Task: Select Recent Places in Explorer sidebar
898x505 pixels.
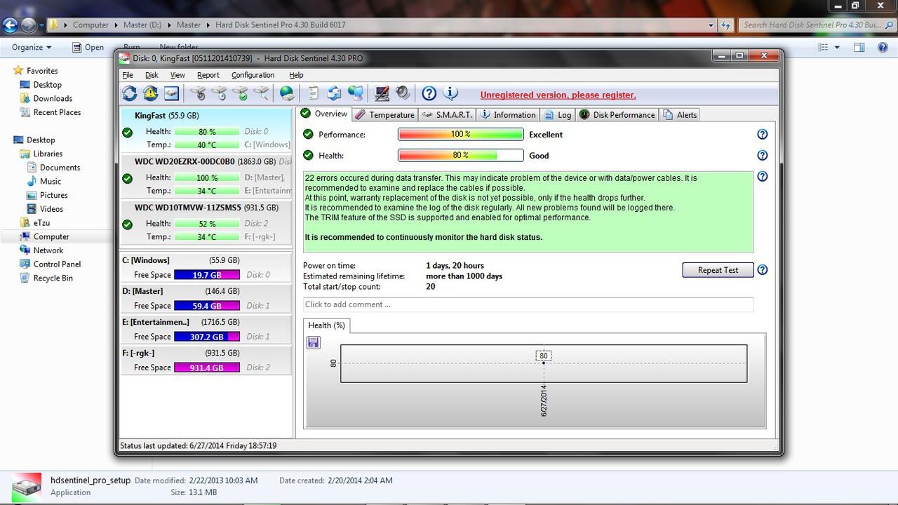Action: (57, 112)
